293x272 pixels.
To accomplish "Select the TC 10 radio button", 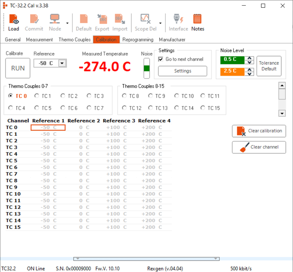I will [x=177, y=96].
